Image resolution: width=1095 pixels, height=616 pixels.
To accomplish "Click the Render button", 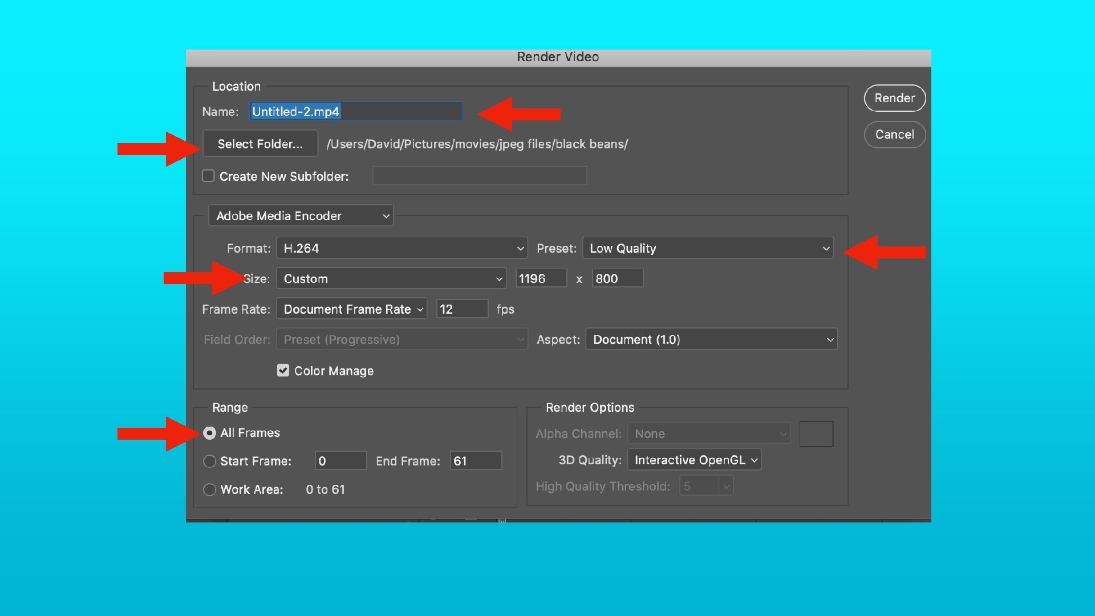I will 894,98.
